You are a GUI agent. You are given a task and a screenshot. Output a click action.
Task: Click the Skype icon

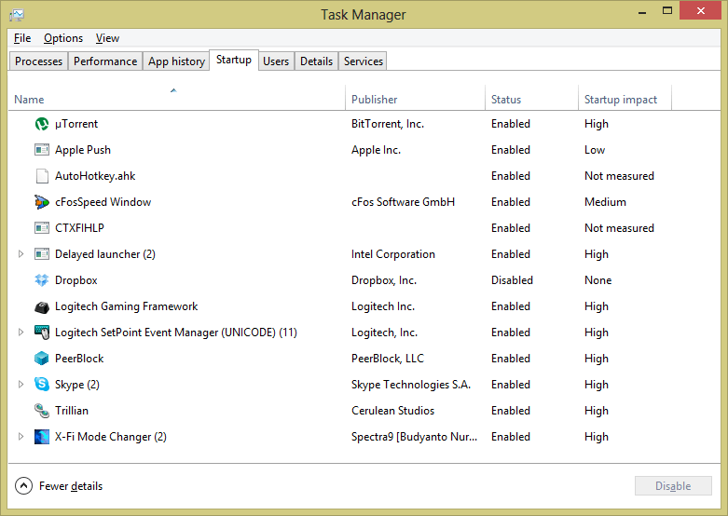point(42,385)
